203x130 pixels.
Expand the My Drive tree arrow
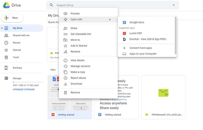click(2, 28)
